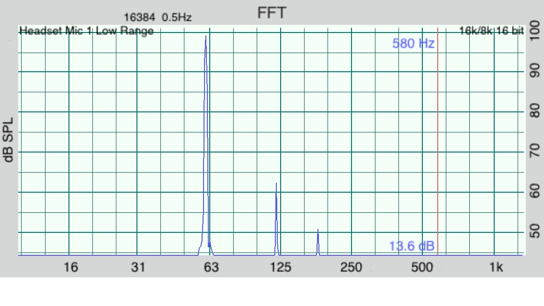Viewport: 544px width, 306px height.
Task: Click the '16384' FFT size value
Action: (x=139, y=17)
